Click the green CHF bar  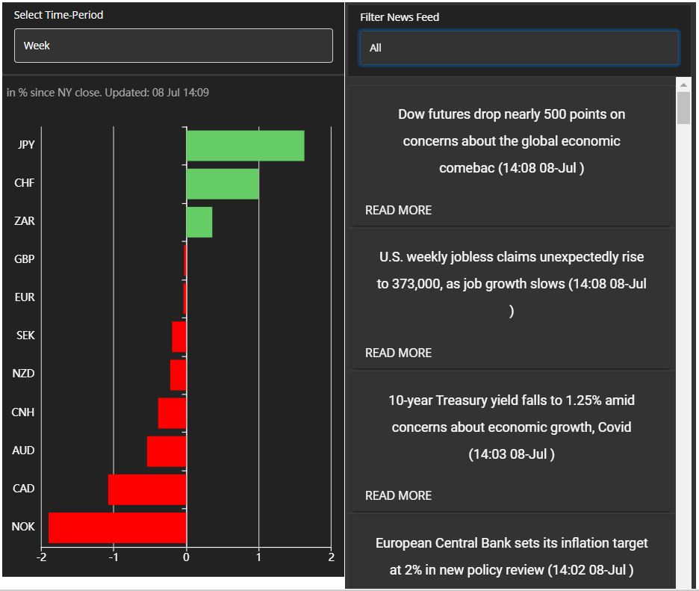(223, 184)
